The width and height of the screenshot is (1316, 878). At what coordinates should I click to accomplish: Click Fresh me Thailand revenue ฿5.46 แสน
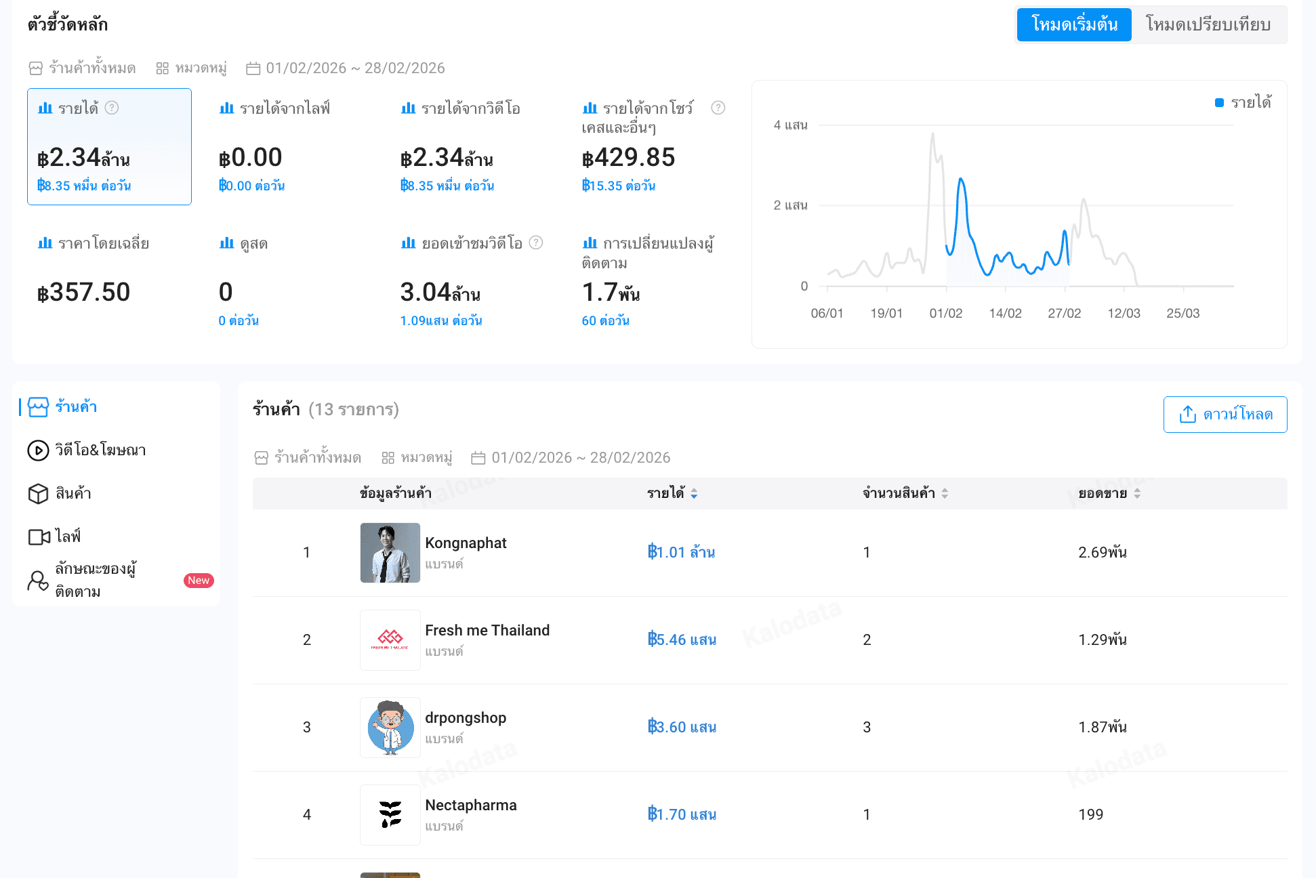click(682, 640)
